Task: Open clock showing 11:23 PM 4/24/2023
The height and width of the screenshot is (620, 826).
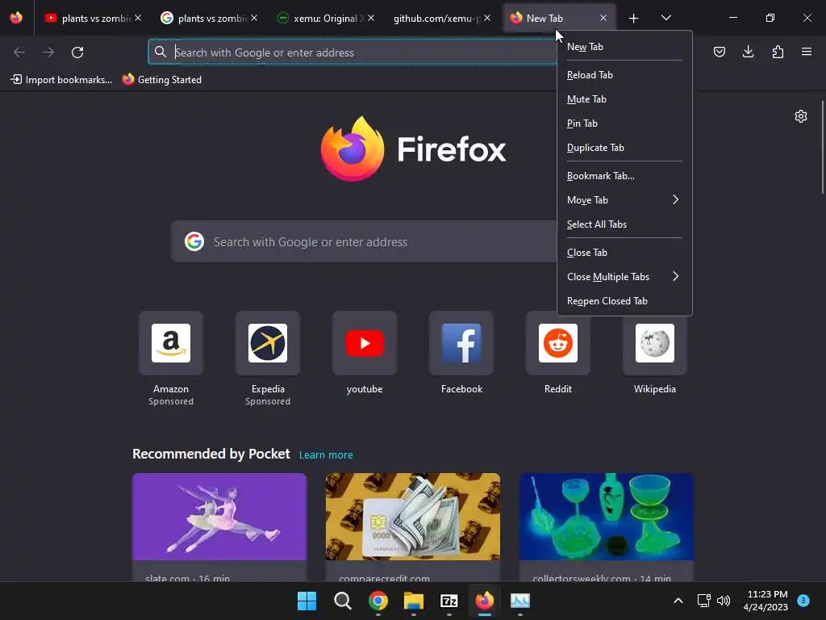Action: tap(765, 601)
